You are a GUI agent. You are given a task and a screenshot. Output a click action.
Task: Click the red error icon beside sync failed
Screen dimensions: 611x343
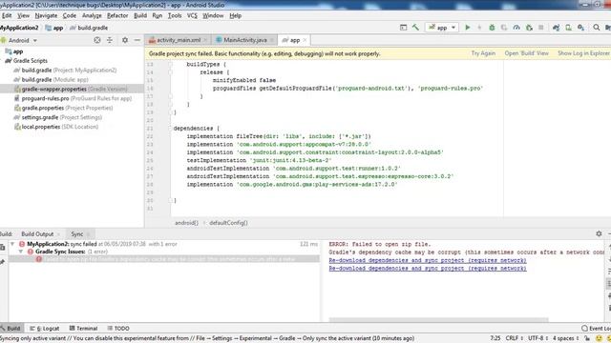pyautogui.click(x=22, y=244)
